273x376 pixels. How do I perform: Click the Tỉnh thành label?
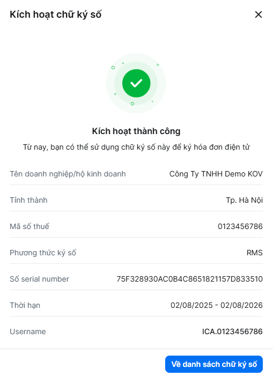[x=28, y=200]
